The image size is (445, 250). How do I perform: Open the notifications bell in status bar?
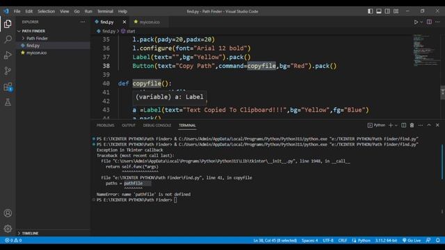pos(438,240)
